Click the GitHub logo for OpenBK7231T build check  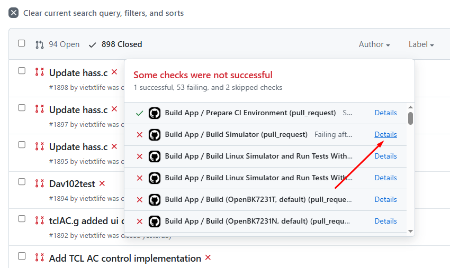click(155, 200)
